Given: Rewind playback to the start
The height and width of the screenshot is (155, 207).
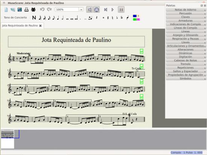Looking at the screenshot, I should coord(106,10).
